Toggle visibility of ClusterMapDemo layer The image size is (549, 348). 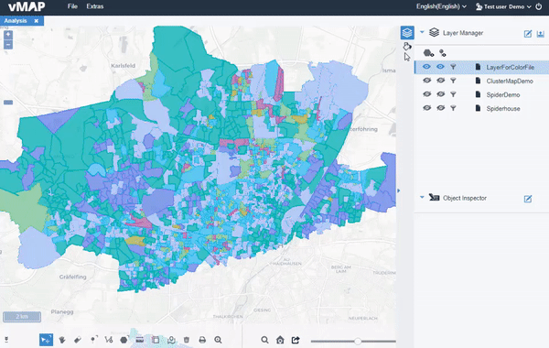(426, 81)
